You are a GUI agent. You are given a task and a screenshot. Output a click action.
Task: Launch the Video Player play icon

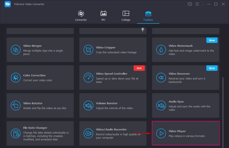point(161,133)
